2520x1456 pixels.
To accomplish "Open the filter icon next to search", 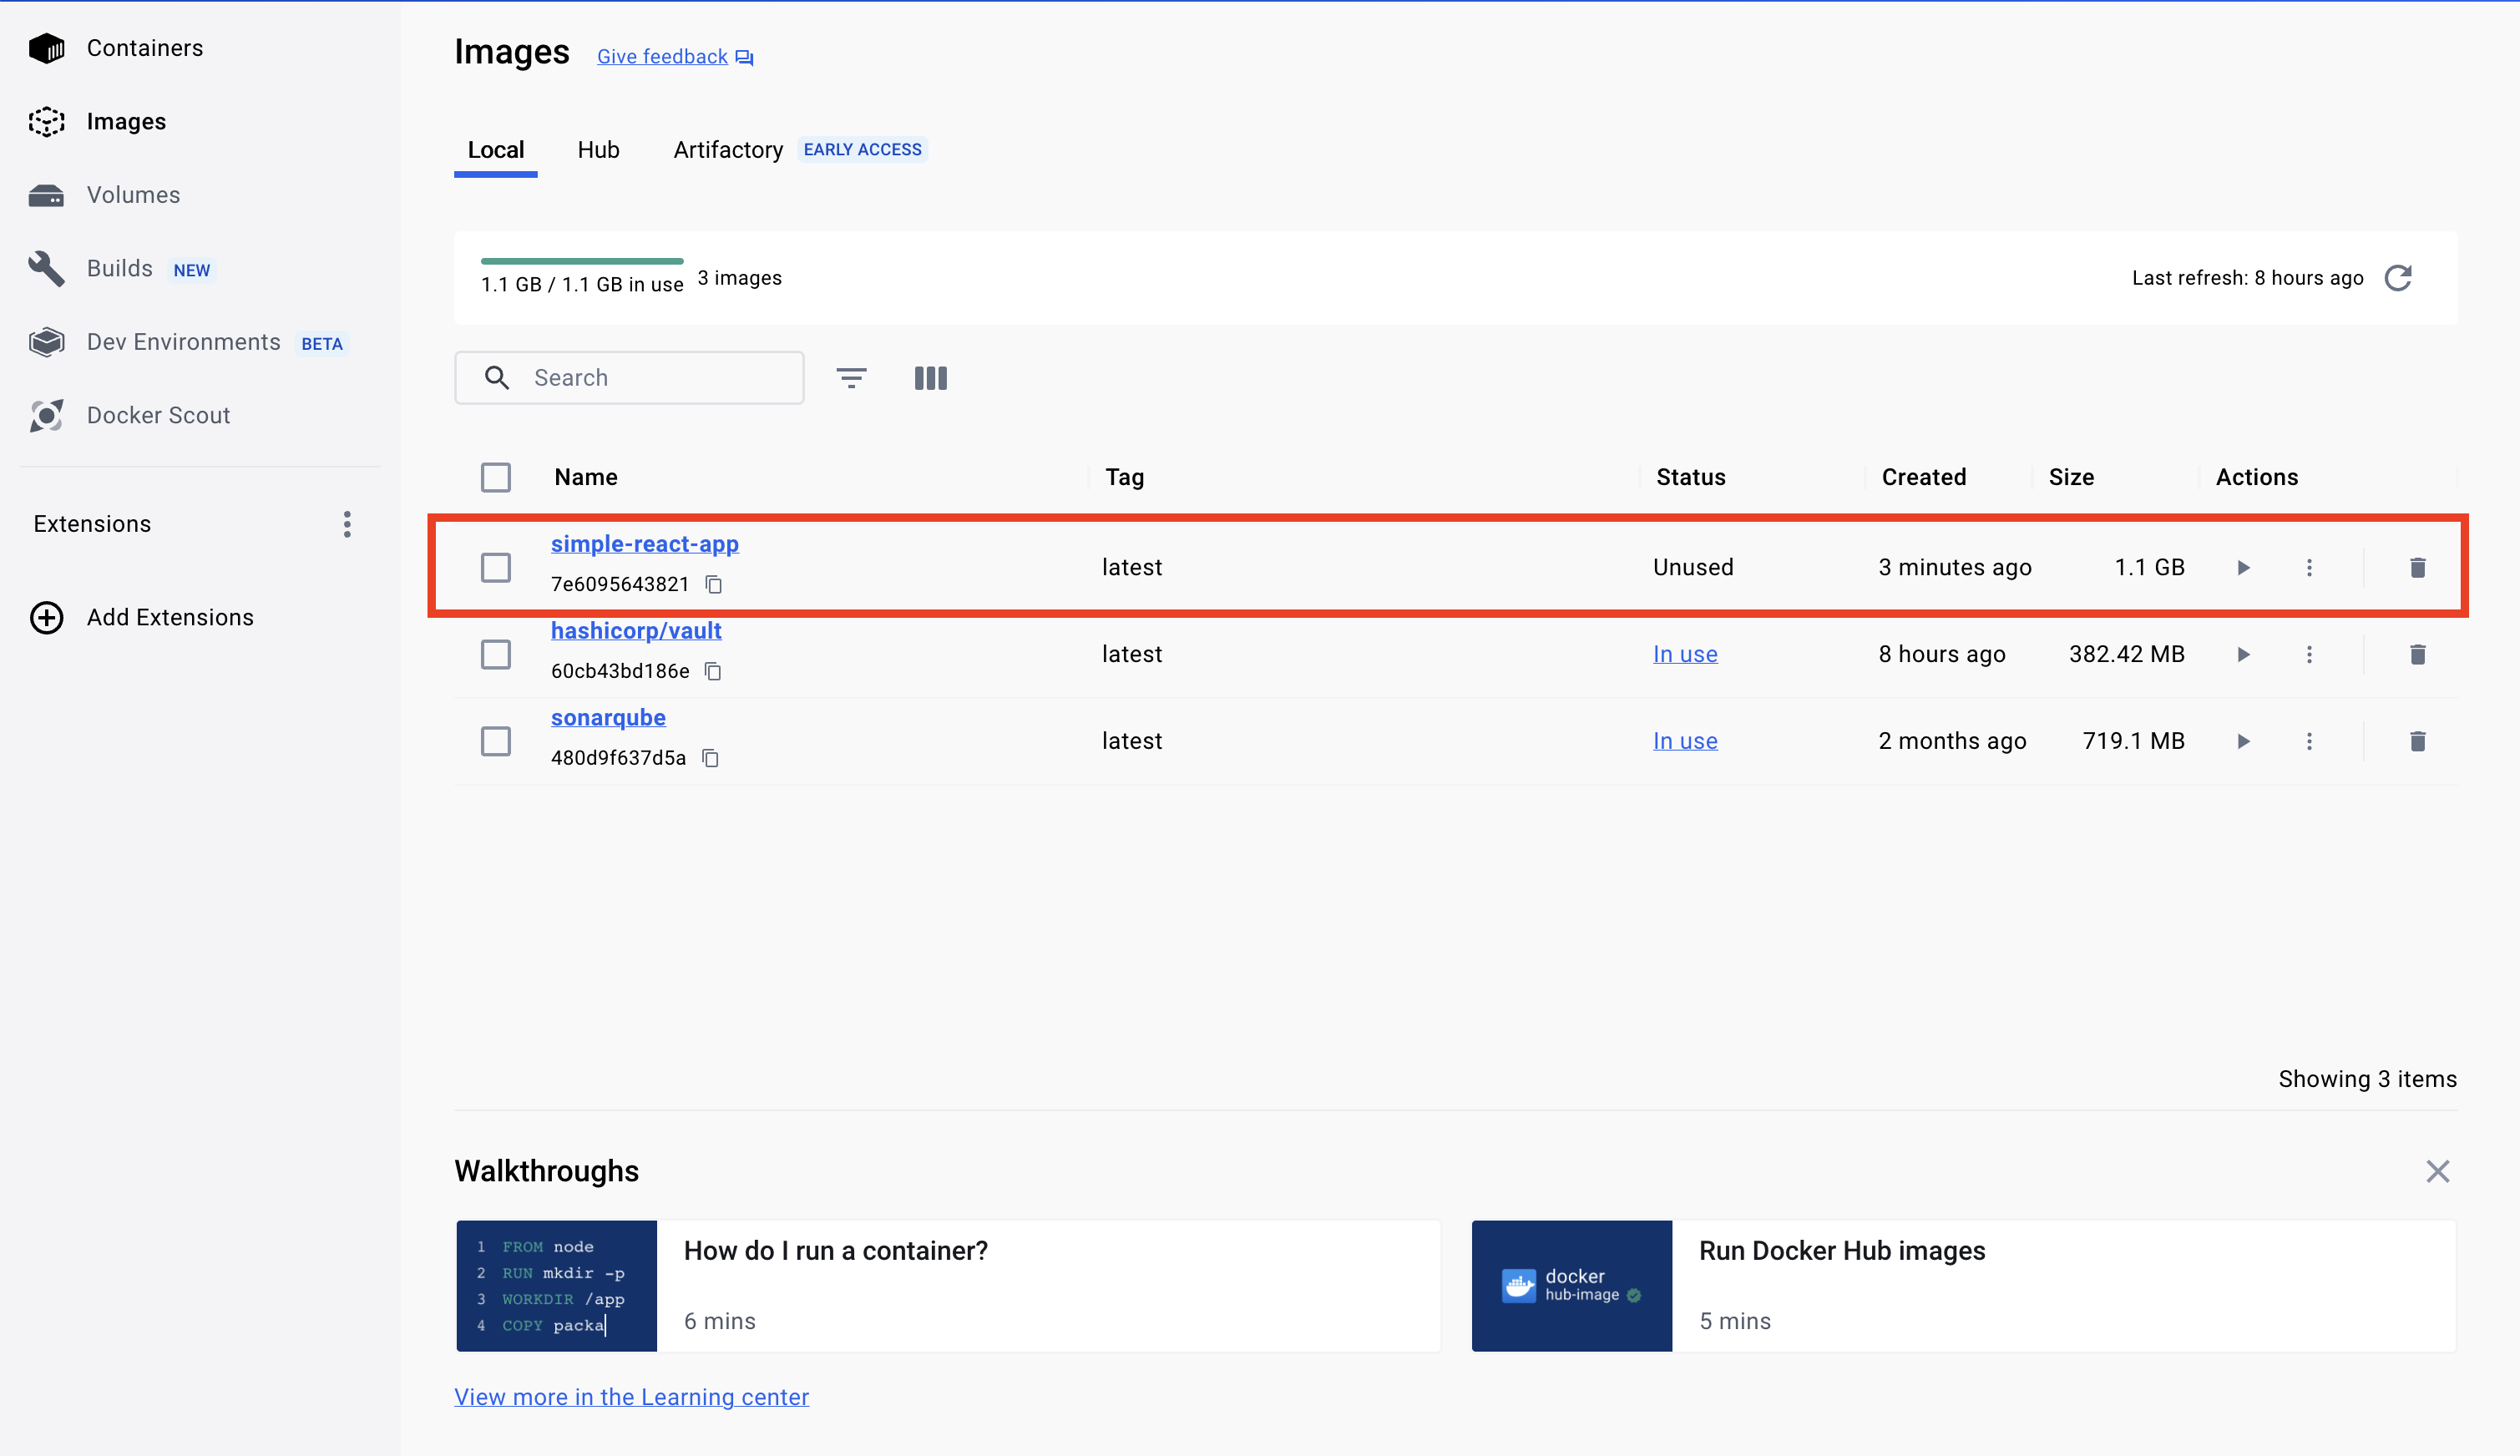I will 851,378.
